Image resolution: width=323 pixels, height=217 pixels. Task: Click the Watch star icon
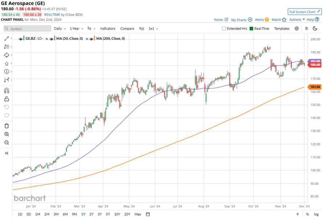pos(284,20)
